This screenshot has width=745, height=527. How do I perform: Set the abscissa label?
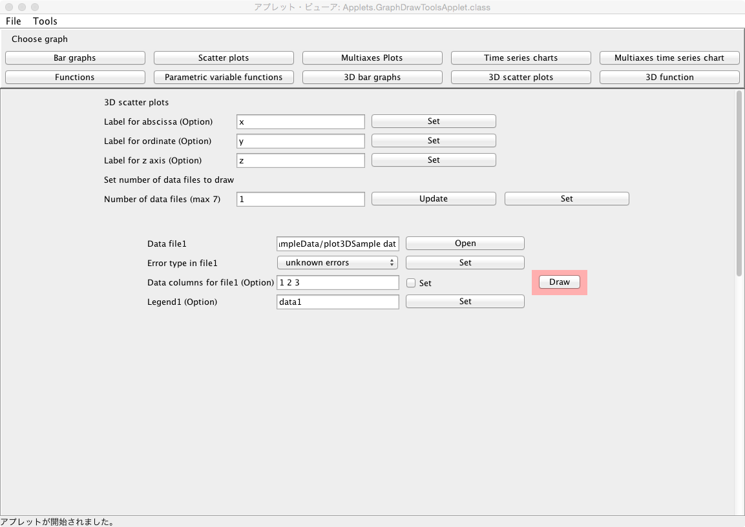pyautogui.click(x=434, y=121)
